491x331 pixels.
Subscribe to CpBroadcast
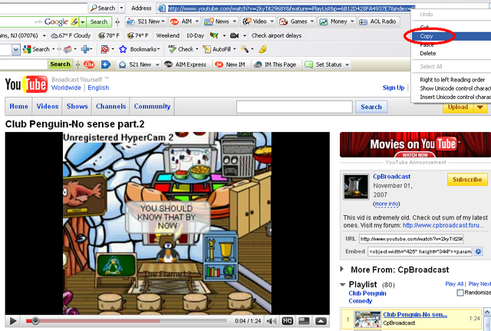point(467,179)
